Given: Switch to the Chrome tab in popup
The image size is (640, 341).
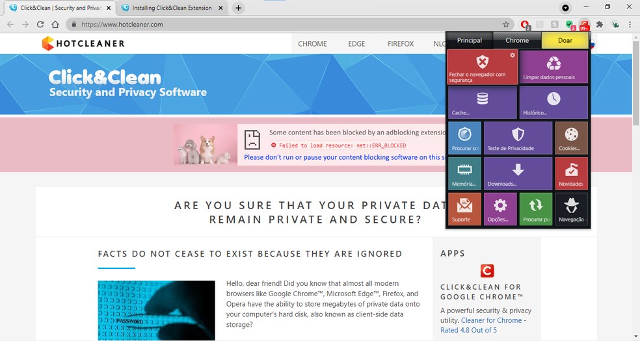Looking at the screenshot, I should pos(517,40).
